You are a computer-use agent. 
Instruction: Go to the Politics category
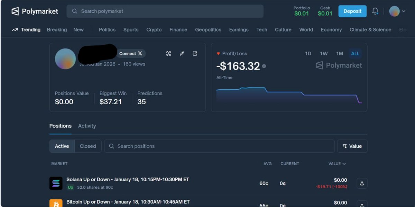[107, 30]
